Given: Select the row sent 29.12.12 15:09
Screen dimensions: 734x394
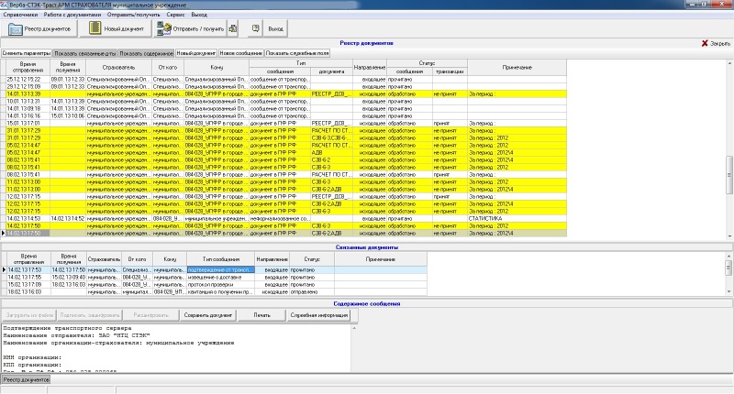Looking at the screenshot, I should click(285, 86).
